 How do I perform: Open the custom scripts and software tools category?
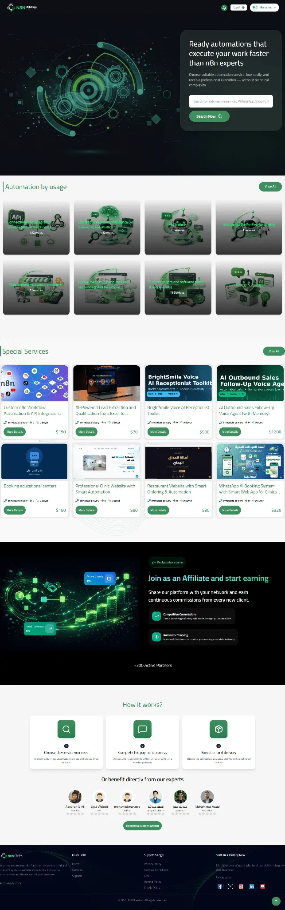click(178, 287)
